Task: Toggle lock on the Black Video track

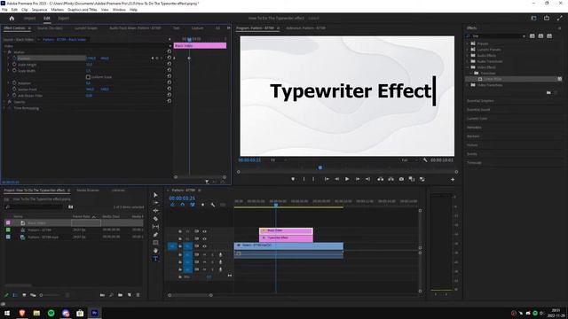Action: [x=180, y=231]
